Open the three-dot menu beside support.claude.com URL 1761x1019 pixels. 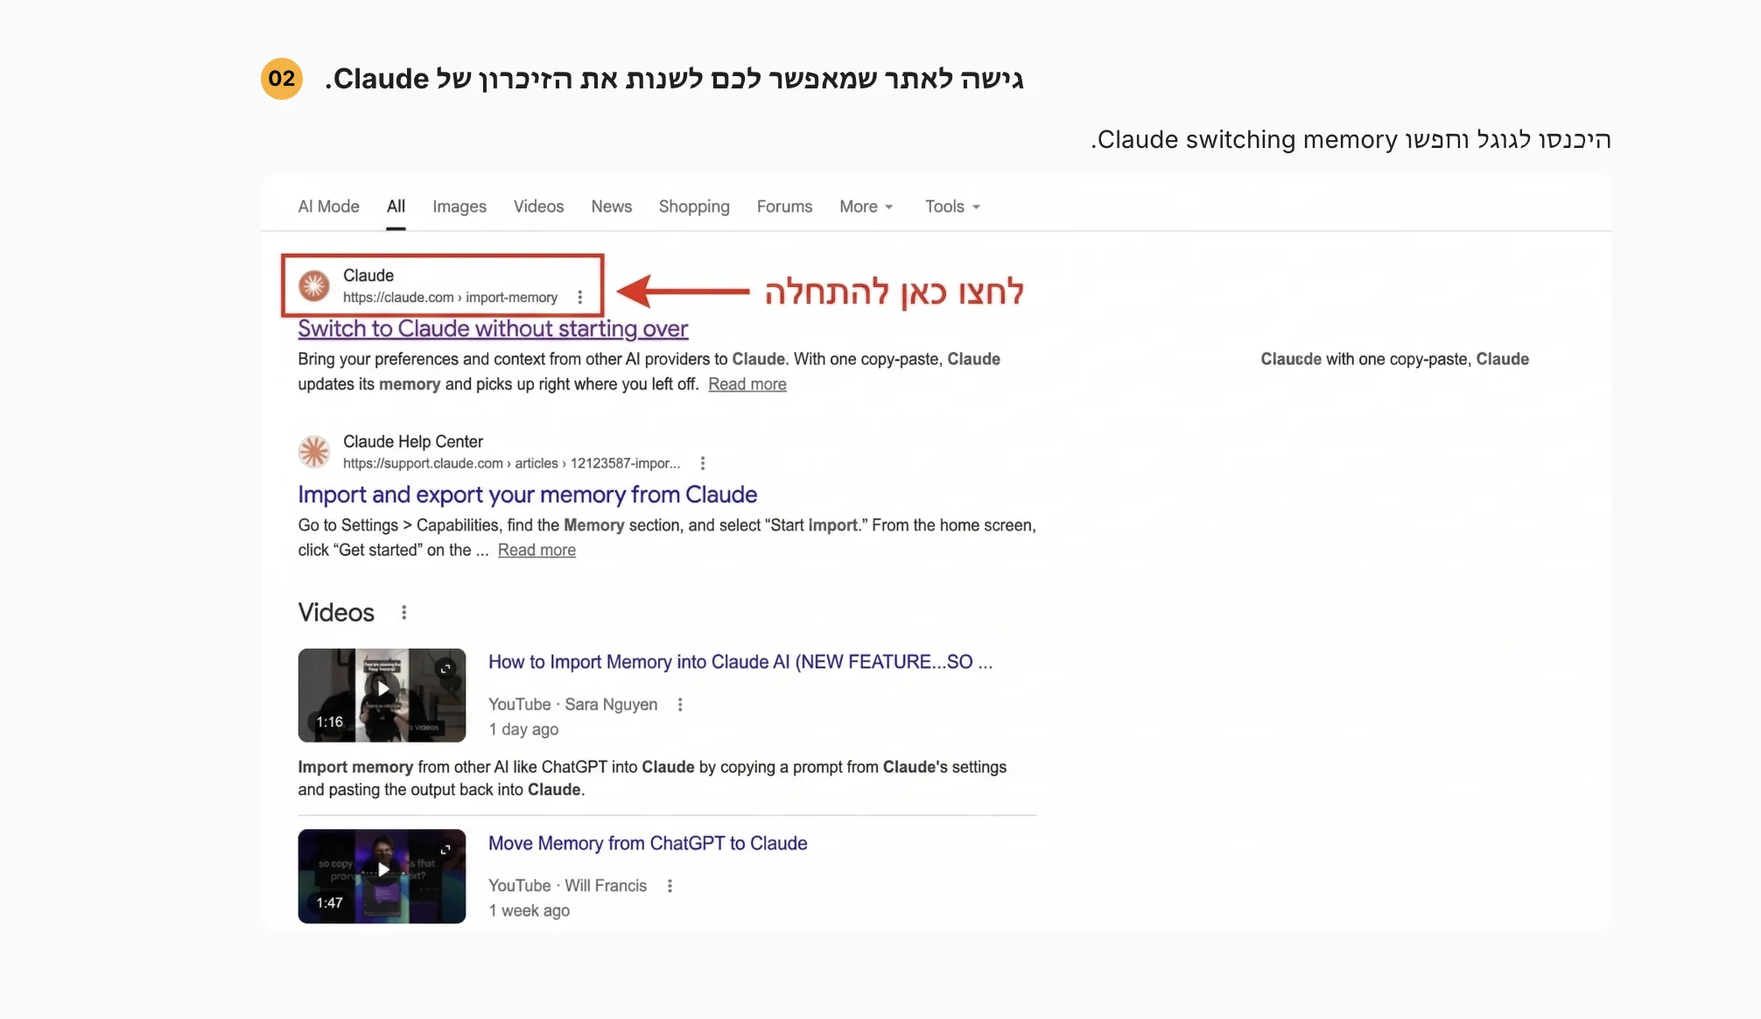(703, 463)
